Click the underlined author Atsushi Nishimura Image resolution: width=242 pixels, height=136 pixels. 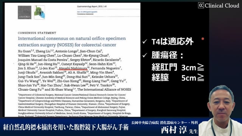point(73,68)
